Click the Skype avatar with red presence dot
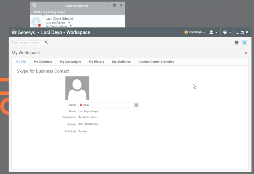254x174 pixels. [x=36, y=22]
